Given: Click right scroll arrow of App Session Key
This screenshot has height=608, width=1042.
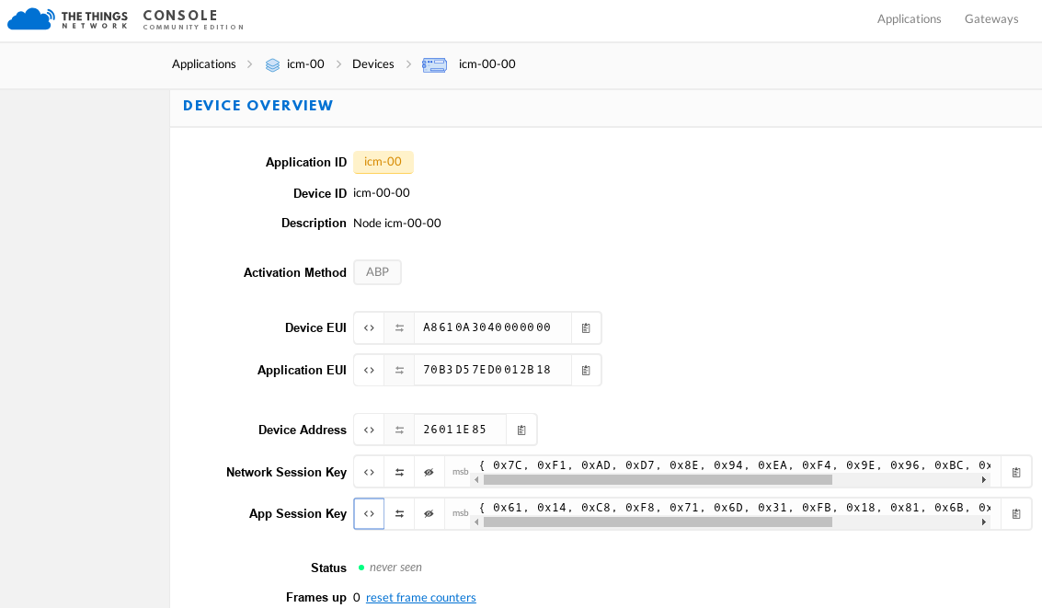Looking at the screenshot, I should point(983,522).
